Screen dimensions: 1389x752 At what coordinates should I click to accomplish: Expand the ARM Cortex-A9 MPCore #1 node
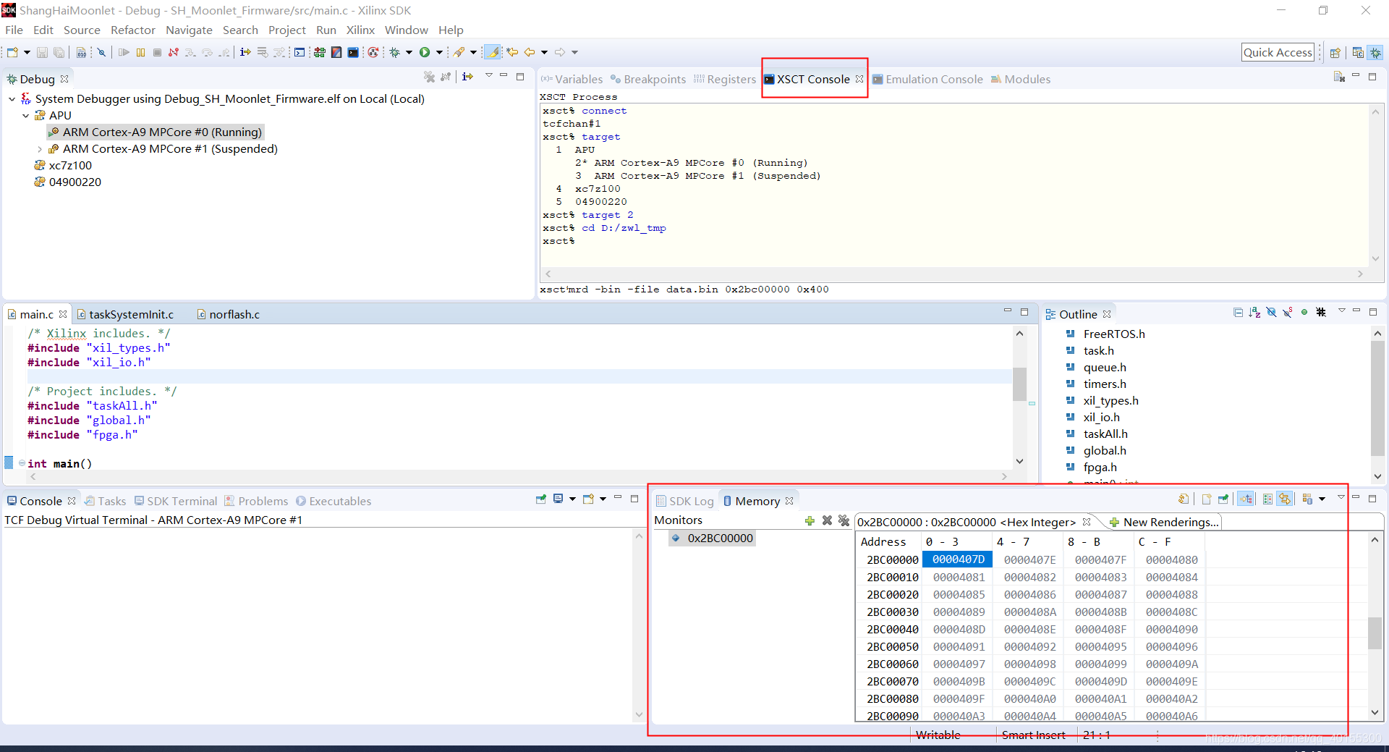39,149
